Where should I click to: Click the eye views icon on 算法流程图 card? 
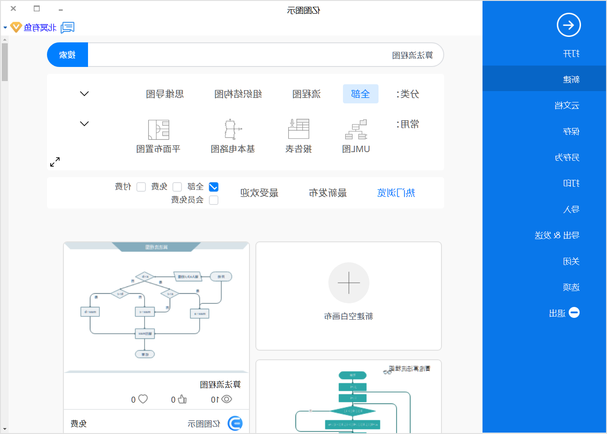pos(226,399)
